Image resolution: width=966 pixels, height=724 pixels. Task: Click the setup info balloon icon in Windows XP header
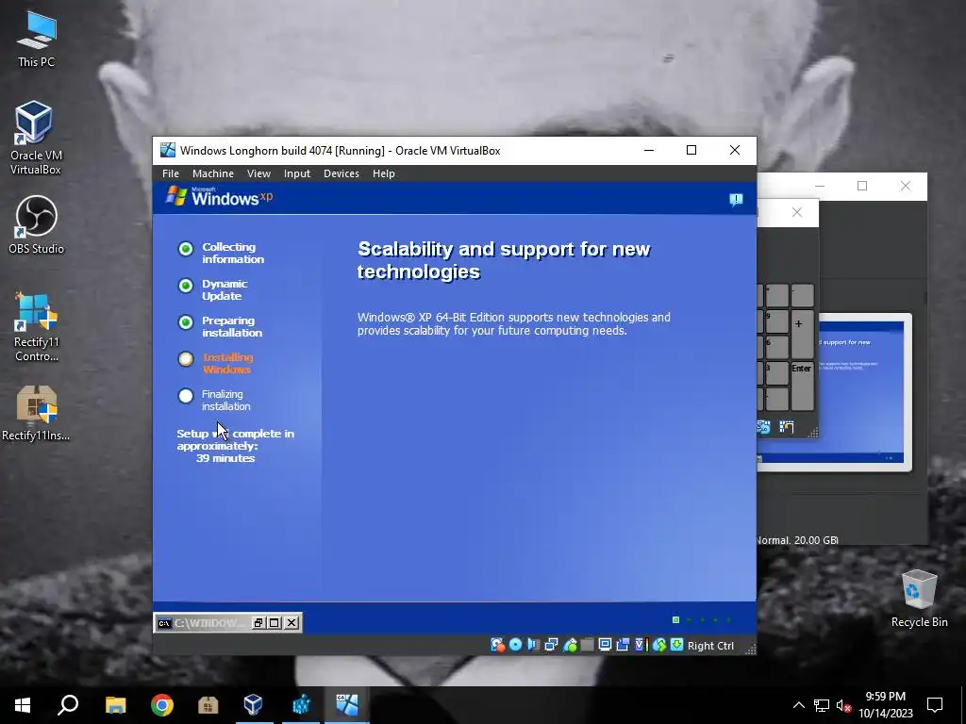pos(736,200)
